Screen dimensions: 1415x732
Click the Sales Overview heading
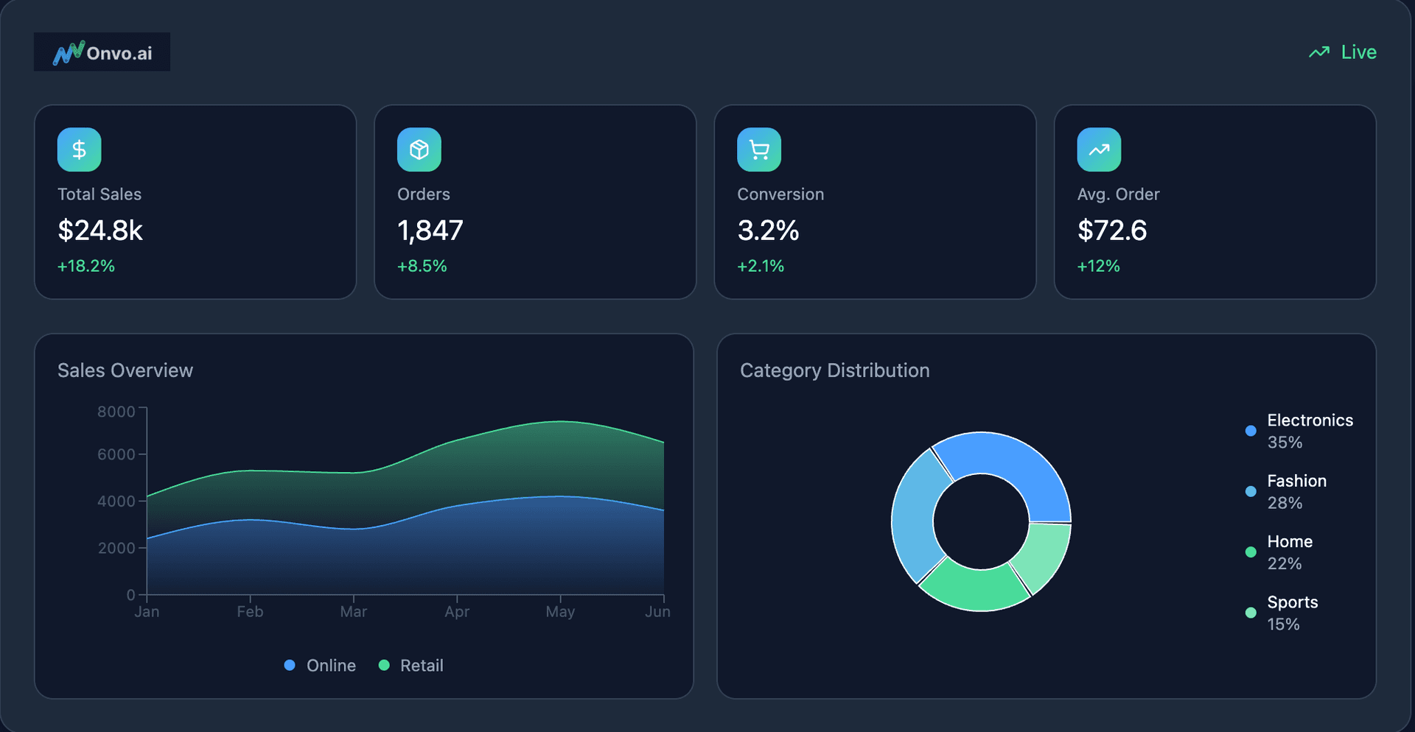tap(125, 370)
